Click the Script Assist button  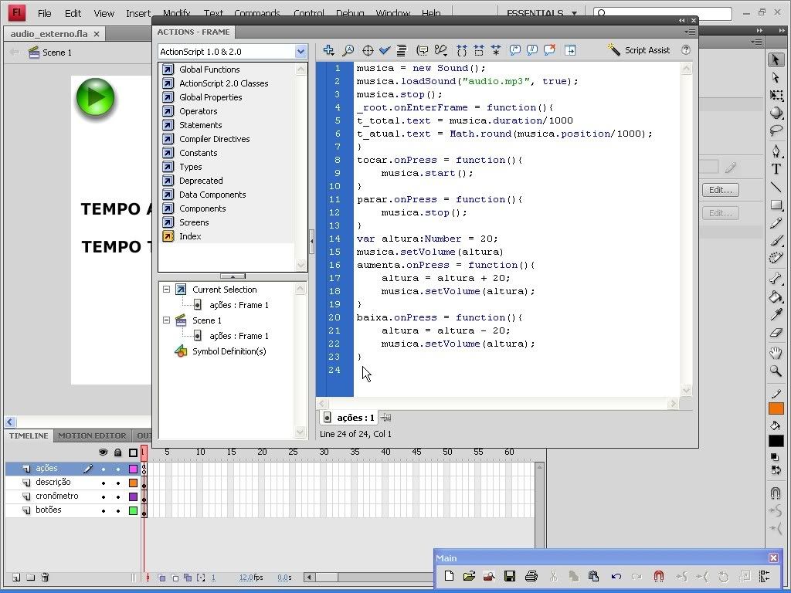(x=639, y=50)
